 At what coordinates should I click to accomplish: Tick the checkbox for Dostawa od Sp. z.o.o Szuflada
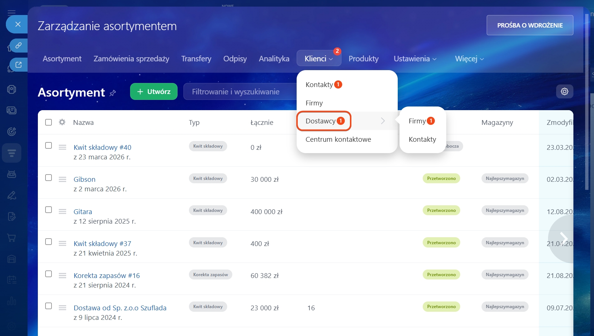49,306
